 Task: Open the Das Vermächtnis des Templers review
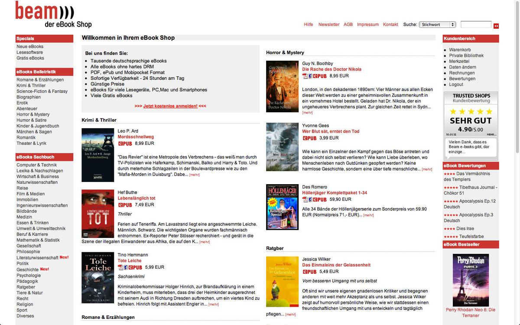[467, 176]
